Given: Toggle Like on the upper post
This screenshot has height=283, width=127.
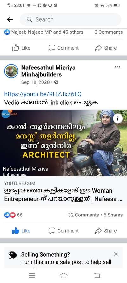Looking at the screenshot, I should [x=21, y=48].
